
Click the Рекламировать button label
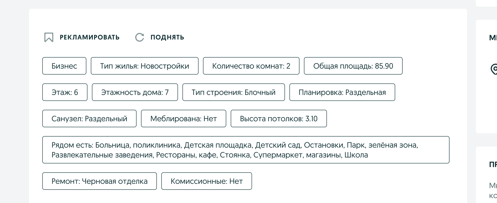(89, 37)
